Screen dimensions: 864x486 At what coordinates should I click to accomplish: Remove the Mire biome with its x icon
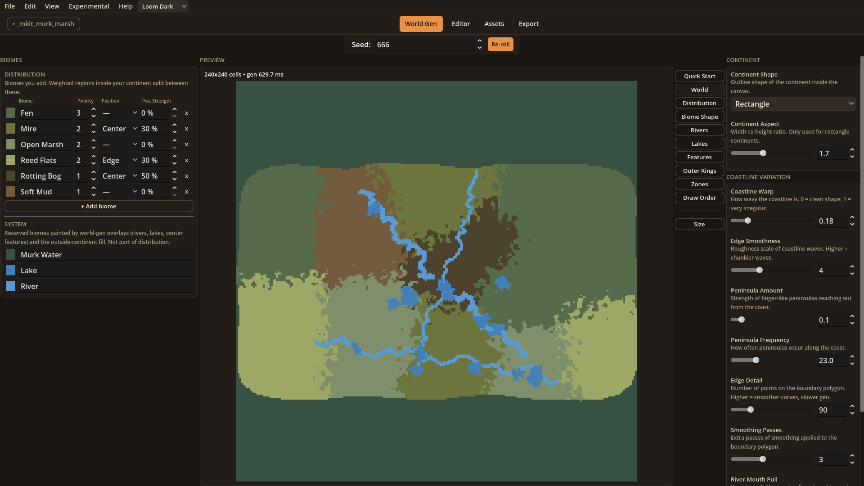186,129
